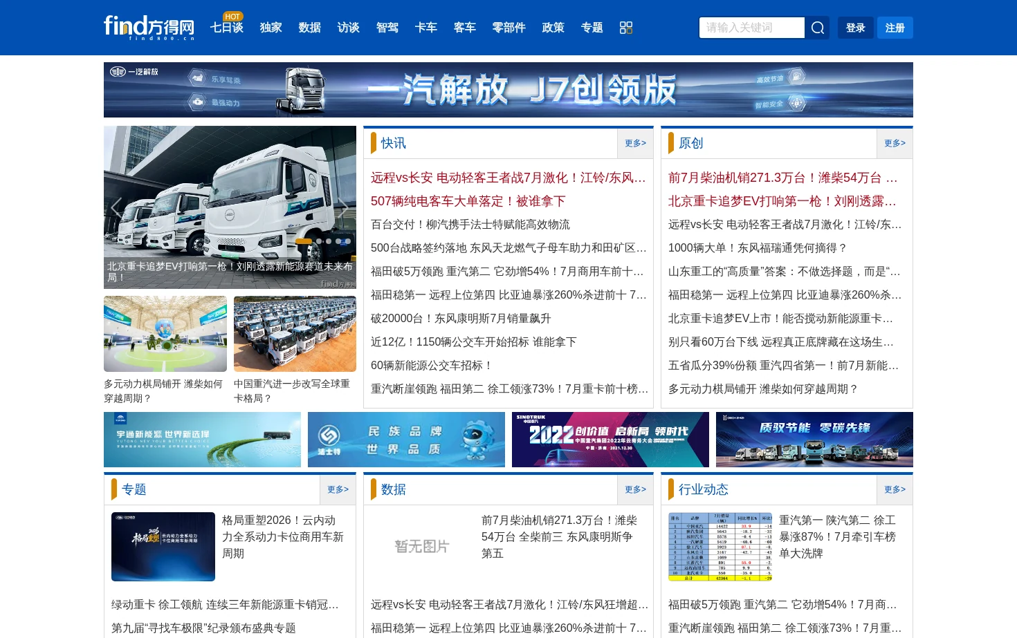Open 第九届“寻找车极限”纪录颁布盛典专题 link

(203, 628)
